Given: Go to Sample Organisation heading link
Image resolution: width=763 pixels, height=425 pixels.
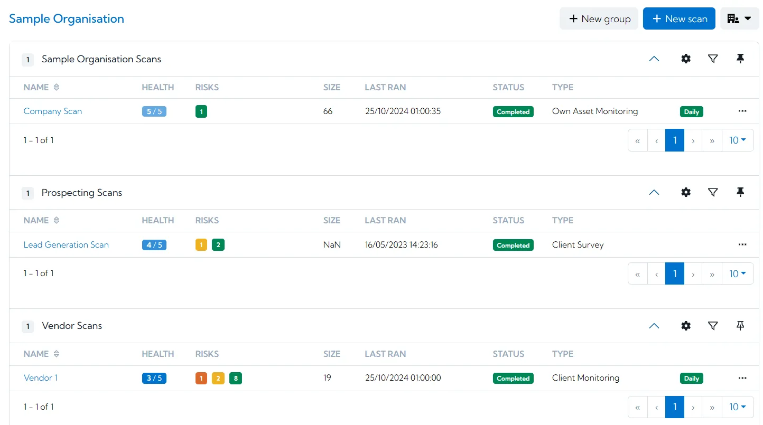Looking at the screenshot, I should 67,19.
